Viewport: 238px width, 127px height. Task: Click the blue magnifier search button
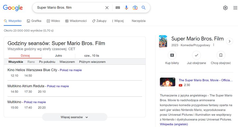tap(143, 8)
